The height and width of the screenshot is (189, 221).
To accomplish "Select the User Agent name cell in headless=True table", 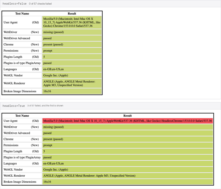I will [22, 121].
